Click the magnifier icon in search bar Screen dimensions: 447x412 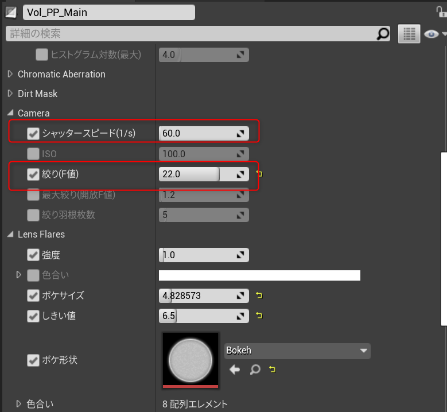click(383, 34)
